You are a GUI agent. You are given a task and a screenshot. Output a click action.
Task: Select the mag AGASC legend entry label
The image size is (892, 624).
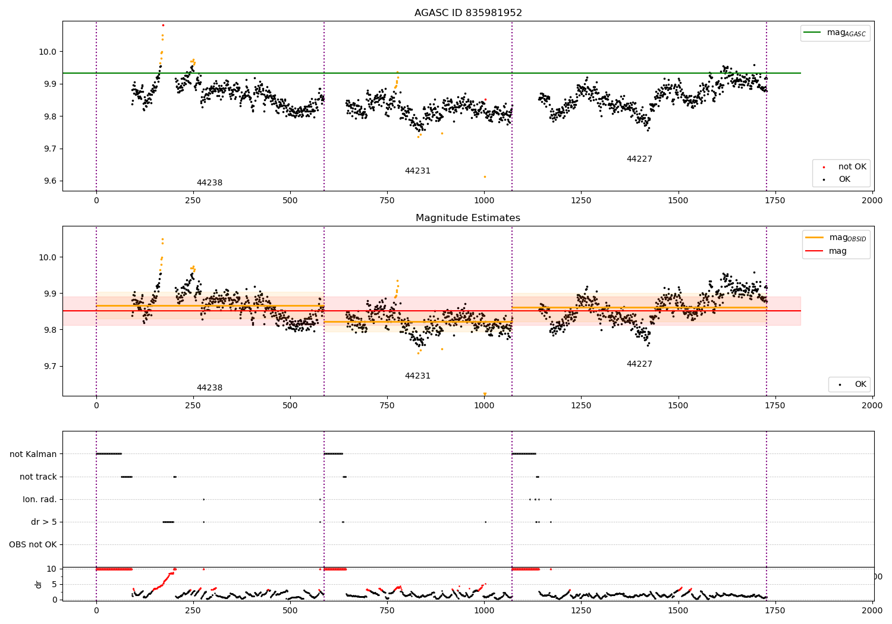coord(846,33)
